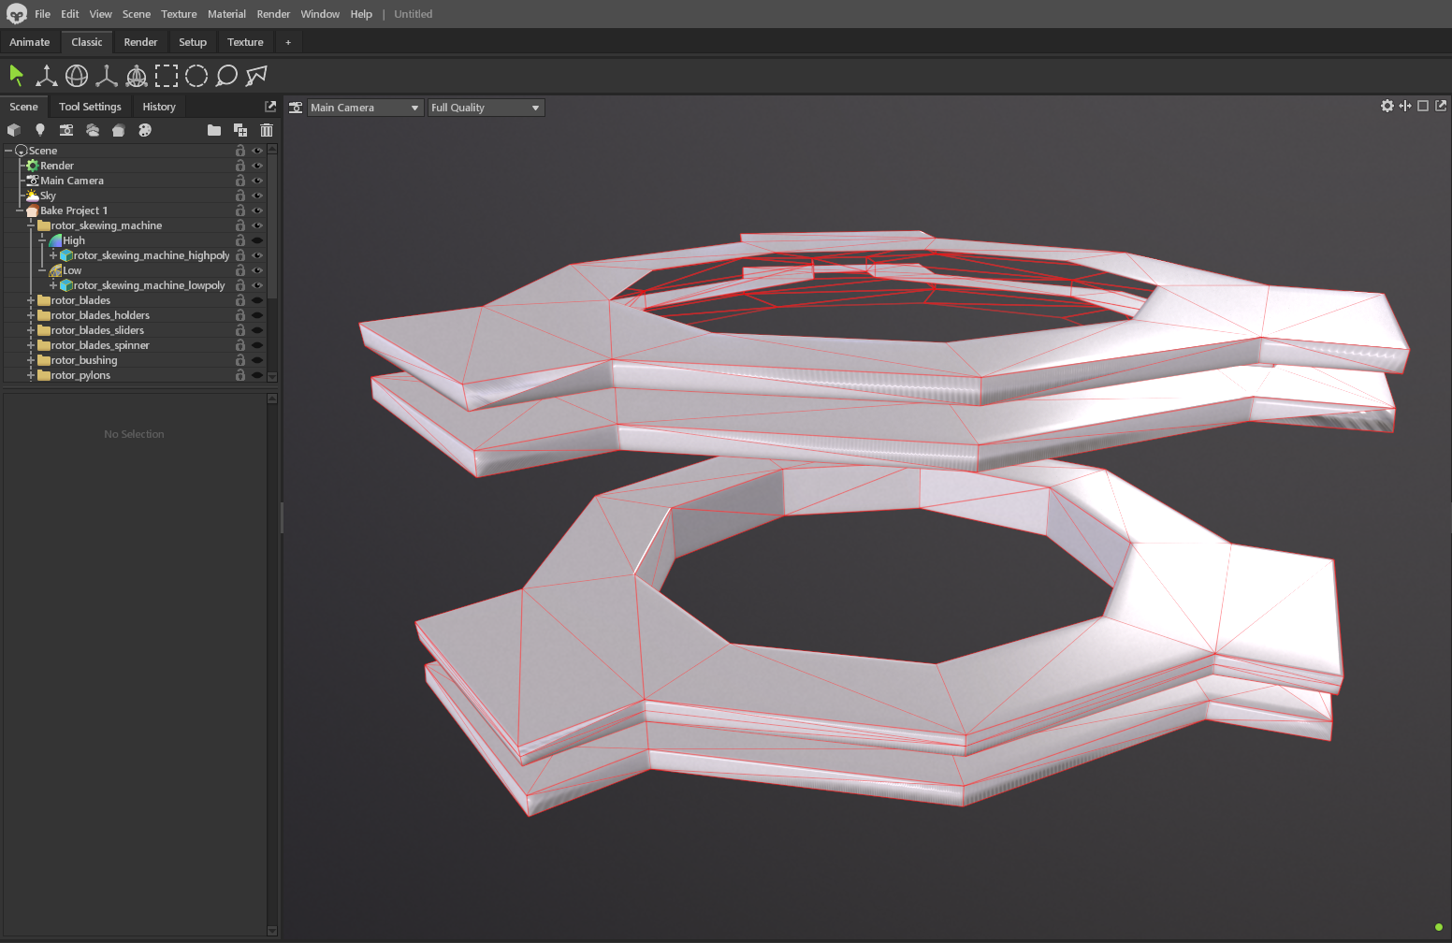Screen dimensions: 1452x943
Task: Add a new camera to the scene
Action: pos(66,130)
